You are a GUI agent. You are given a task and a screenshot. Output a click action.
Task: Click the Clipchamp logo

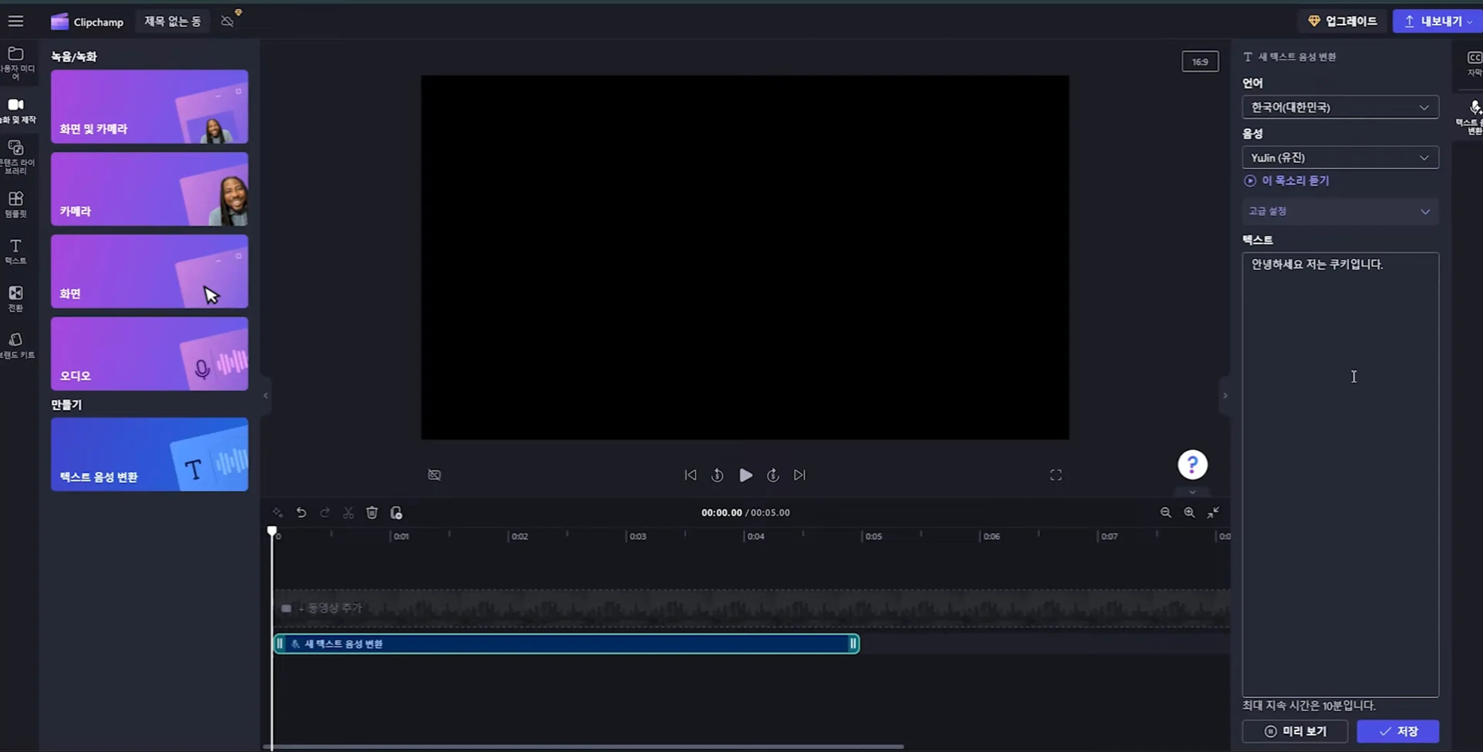tap(88, 22)
